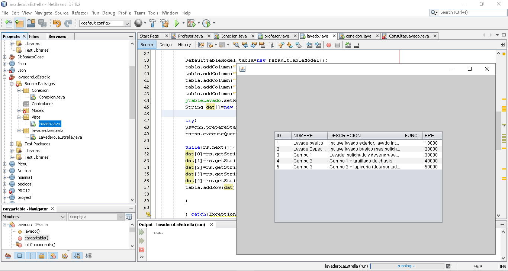
Task: Open the default config dropdown
Action: (x=105, y=23)
